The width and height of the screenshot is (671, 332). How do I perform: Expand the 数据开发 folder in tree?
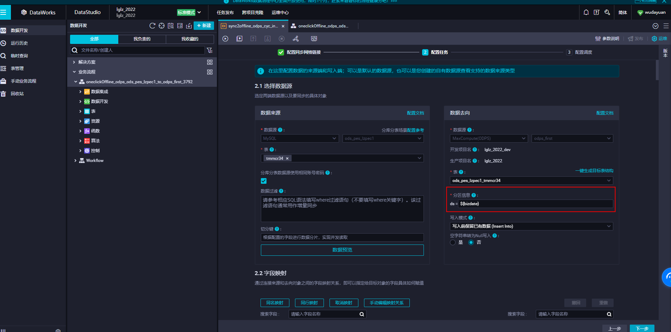pyautogui.click(x=80, y=102)
